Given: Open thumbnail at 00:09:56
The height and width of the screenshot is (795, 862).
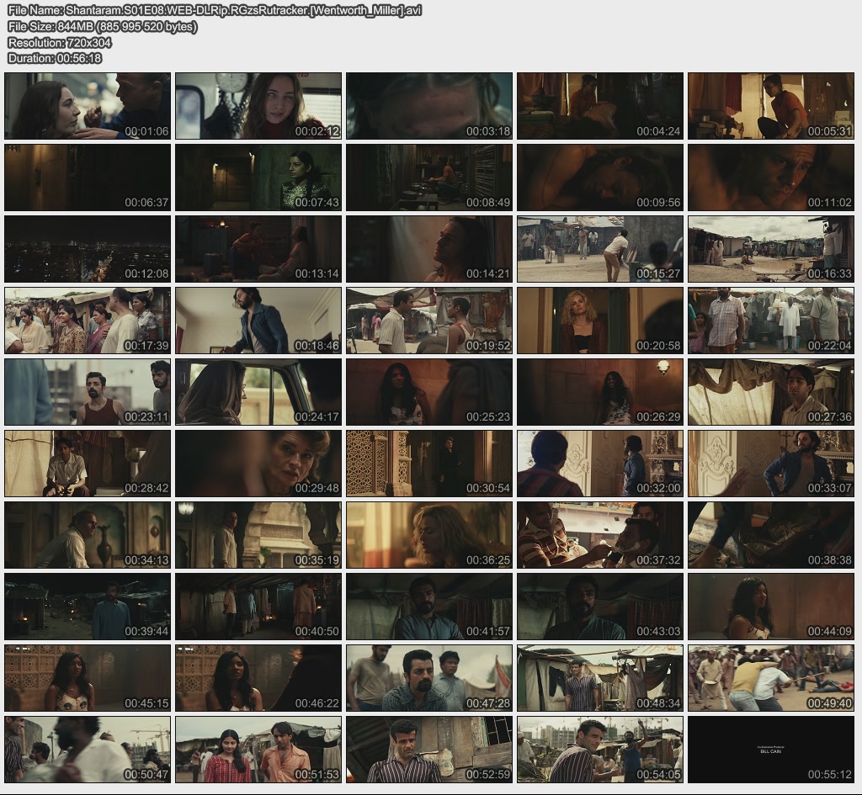Looking at the screenshot, I should [x=599, y=178].
